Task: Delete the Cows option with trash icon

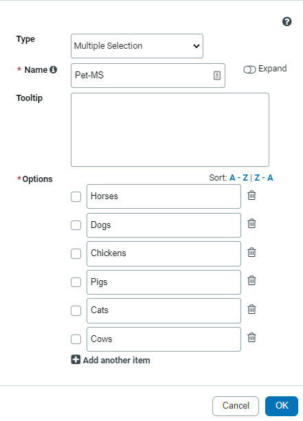Action: (251, 337)
